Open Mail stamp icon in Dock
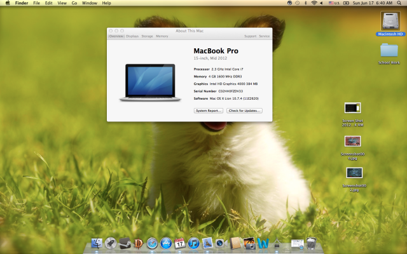 (207, 243)
